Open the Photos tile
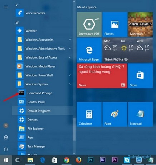Image resolution: width=156 pixels, height=165 pixels. point(115,24)
